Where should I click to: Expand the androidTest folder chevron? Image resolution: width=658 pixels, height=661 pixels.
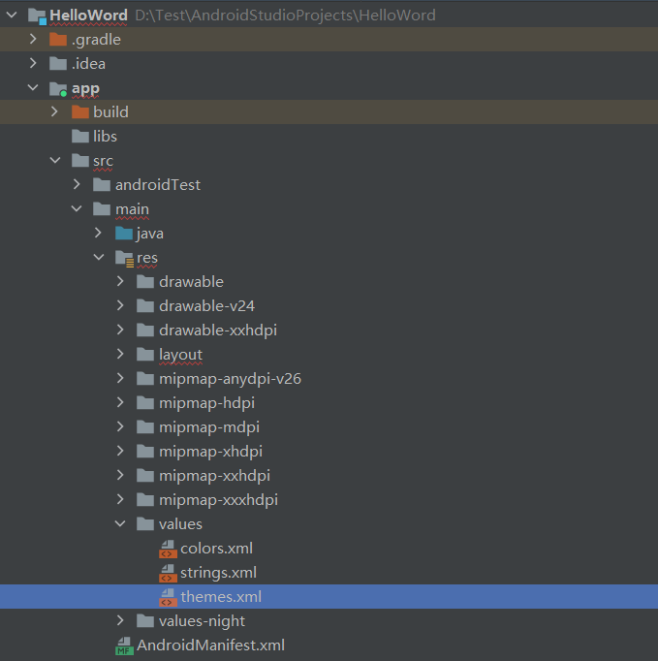tap(77, 185)
